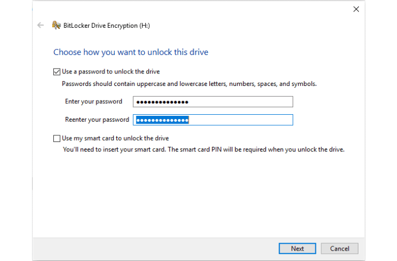Click the 'Choose how you want to unlock' heading

(x=131, y=52)
